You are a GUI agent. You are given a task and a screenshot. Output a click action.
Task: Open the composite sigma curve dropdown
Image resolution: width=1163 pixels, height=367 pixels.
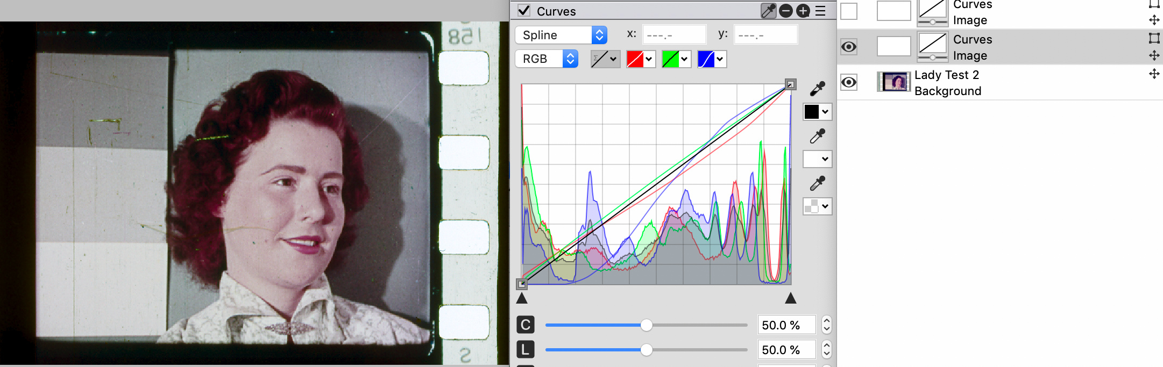pyautogui.click(x=605, y=59)
